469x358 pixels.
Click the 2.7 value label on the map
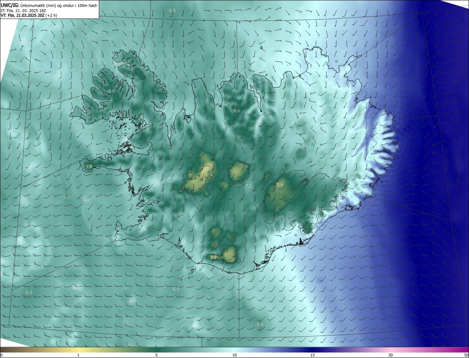tap(213, 257)
